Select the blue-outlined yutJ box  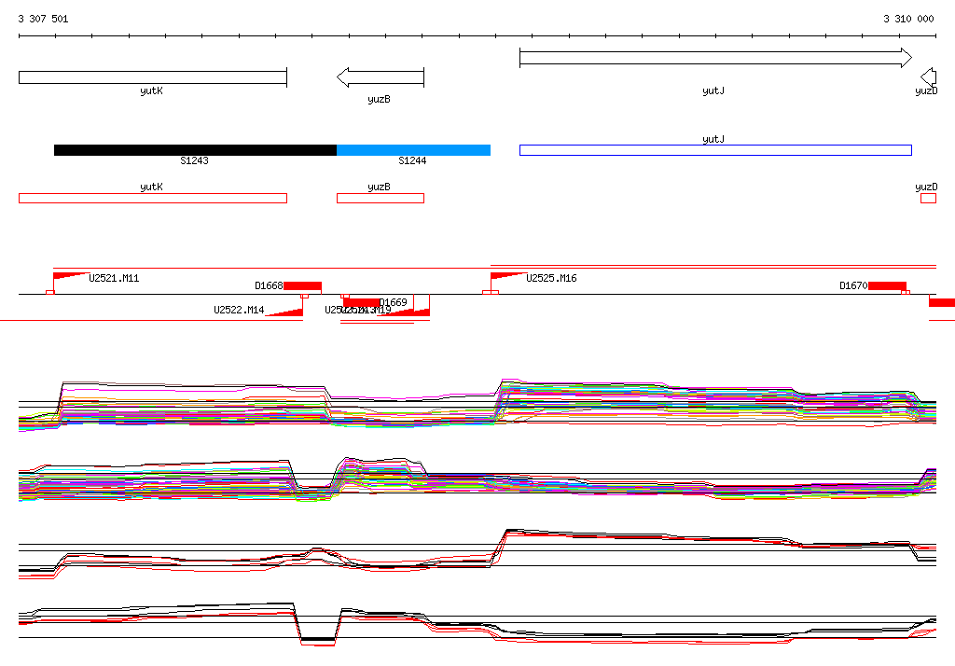pos(715,150)
